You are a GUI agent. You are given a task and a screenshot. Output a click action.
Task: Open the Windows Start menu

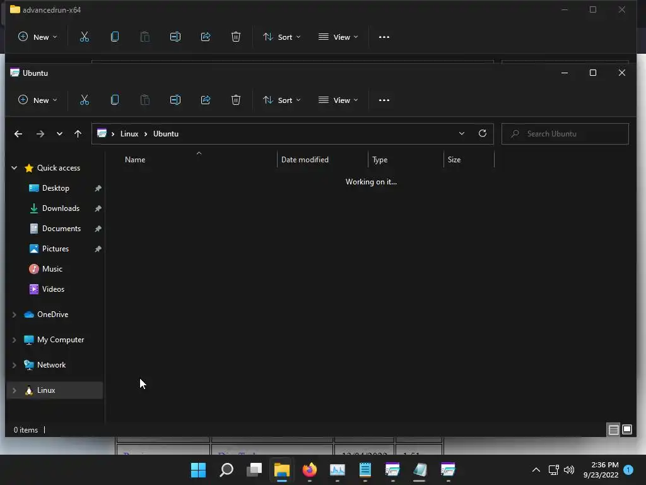coord(198,470)
